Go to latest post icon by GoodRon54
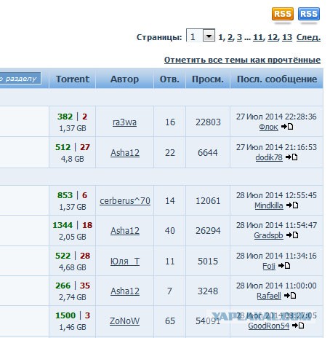Screen dimensions: 330x338 tap(298, 325)
